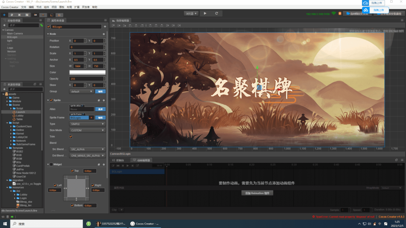Click the plus icon to add a hierarchy node
Screen dimensions: 406x228
pos(4,25)
